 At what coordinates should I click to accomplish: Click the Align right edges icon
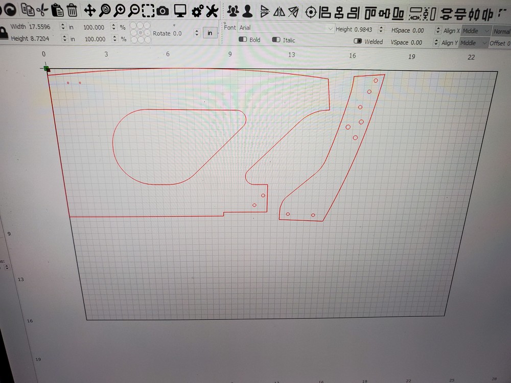354,13
